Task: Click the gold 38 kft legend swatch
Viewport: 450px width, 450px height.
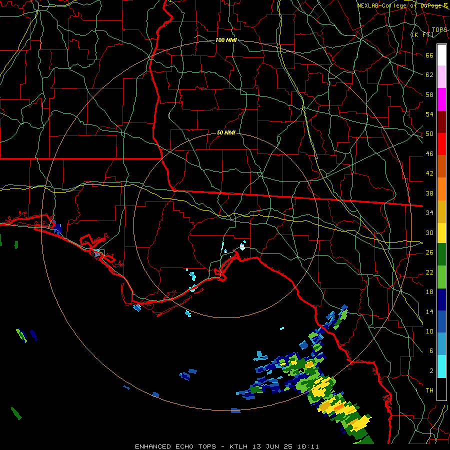Action: (x=441, y=211)
